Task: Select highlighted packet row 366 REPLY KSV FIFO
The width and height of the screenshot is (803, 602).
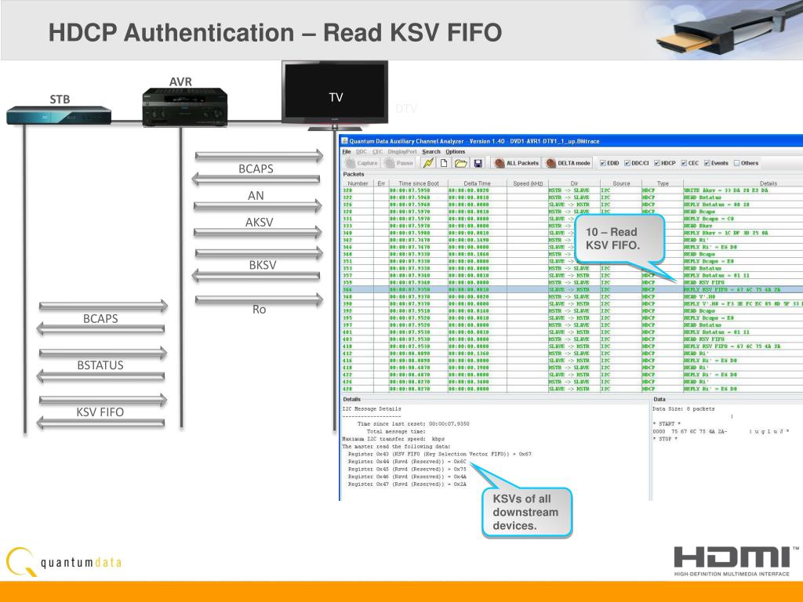Action: 572,290
